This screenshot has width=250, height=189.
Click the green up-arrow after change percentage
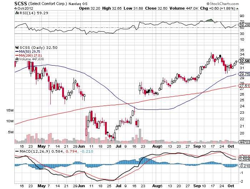(x=237, y=9)
